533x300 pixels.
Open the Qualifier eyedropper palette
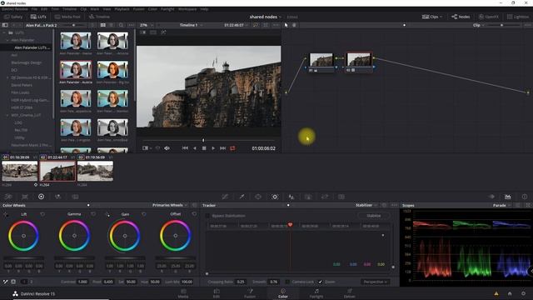click(242, 197)
